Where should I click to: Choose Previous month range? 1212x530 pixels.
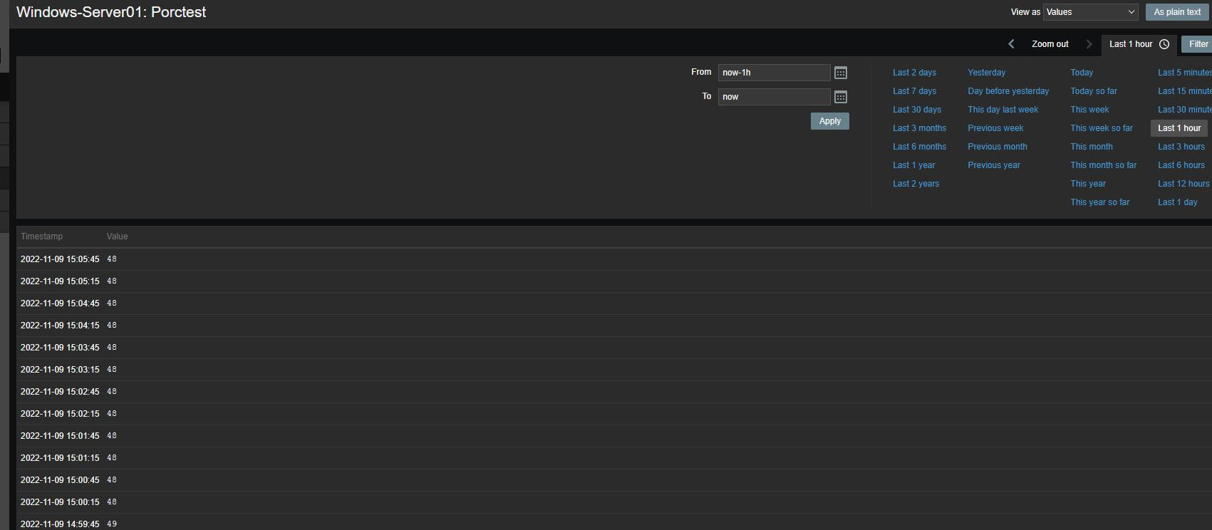(998, 147)
